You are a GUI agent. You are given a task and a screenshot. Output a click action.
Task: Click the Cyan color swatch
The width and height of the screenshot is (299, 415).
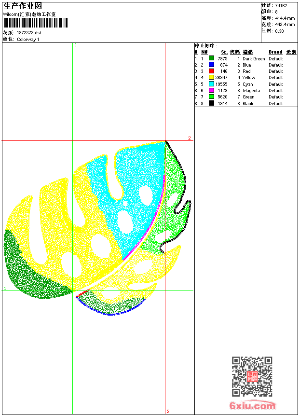tap(211, 84)
